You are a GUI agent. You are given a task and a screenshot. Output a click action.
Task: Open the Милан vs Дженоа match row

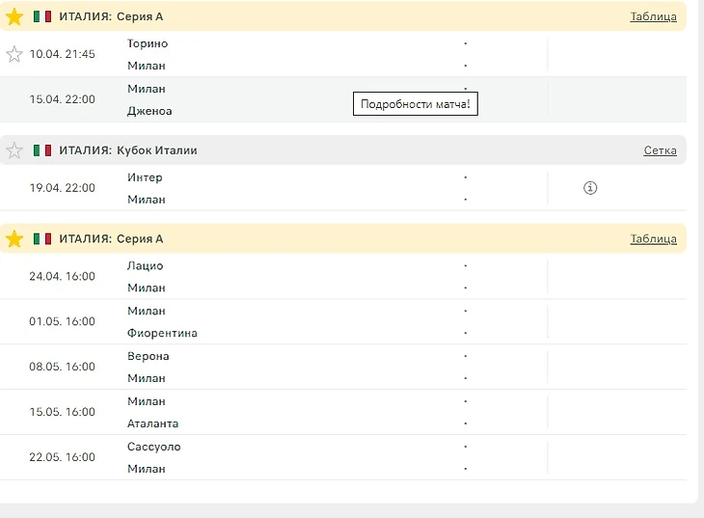coord(343,99)
